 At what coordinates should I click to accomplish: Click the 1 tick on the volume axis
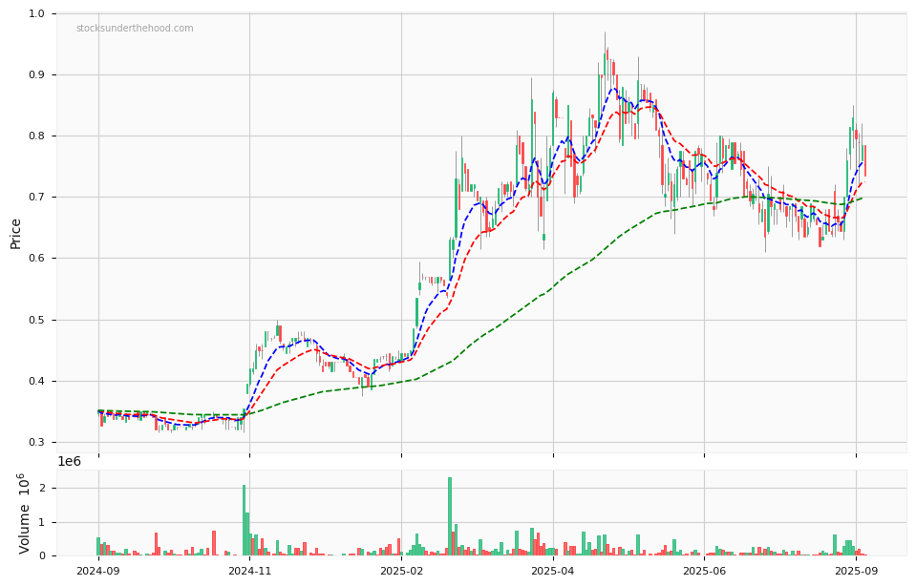click(42, 522)
